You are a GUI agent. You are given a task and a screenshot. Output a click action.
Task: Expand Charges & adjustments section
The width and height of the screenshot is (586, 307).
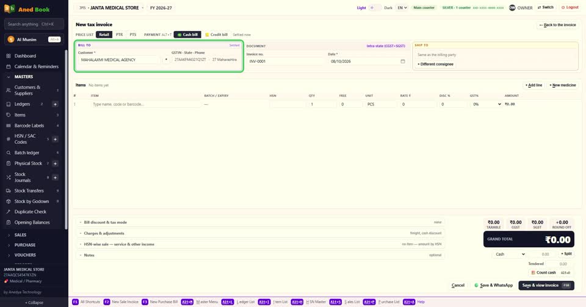[x=260, y=233]
